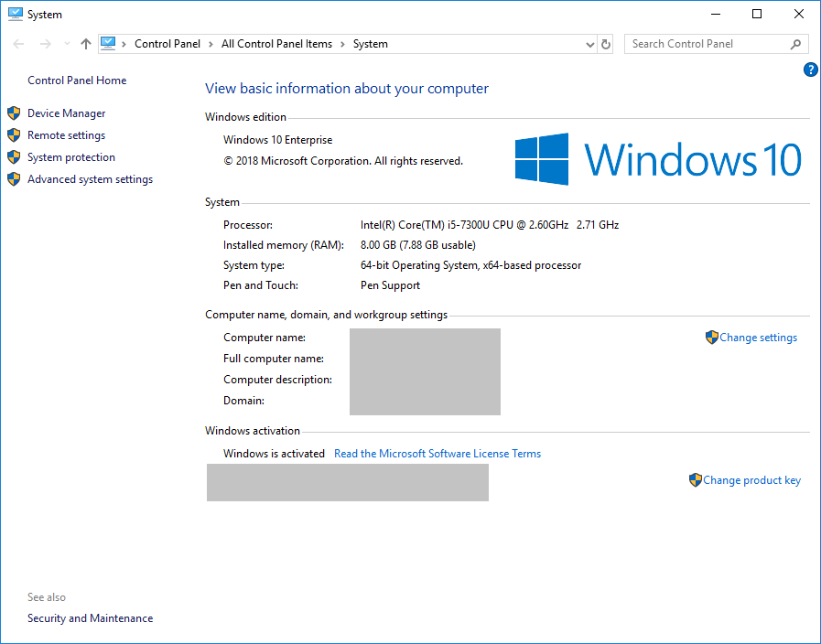Close the System window
Screen dimensions: 821x644
tap(798, 14)
